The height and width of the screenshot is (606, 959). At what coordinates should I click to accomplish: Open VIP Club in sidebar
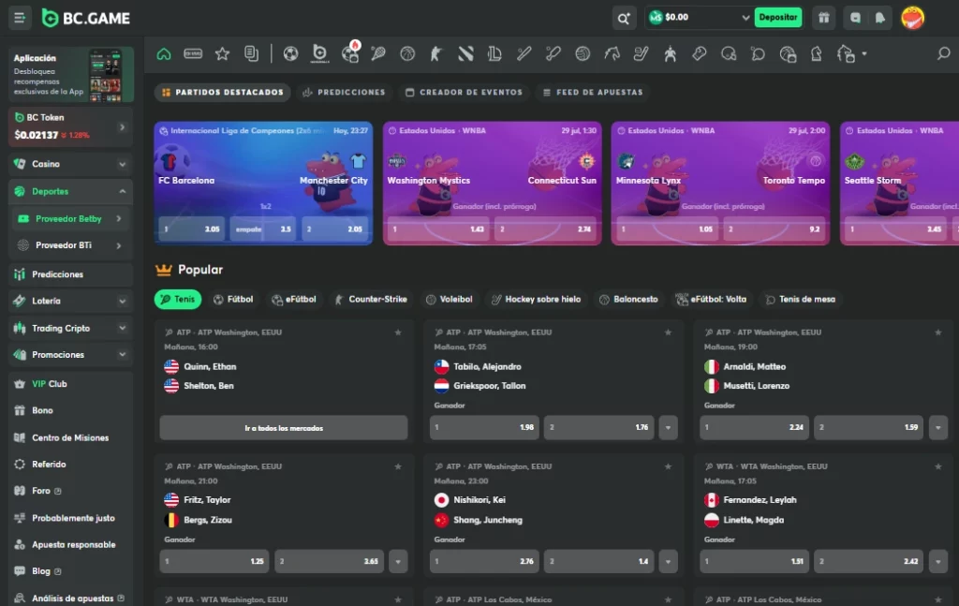pyautogui.click(x=71, y=384)
